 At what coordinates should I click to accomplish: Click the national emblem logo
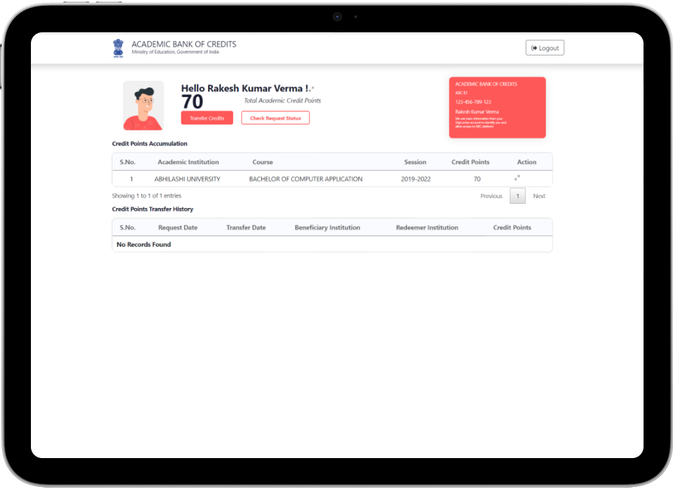(118, 47)
